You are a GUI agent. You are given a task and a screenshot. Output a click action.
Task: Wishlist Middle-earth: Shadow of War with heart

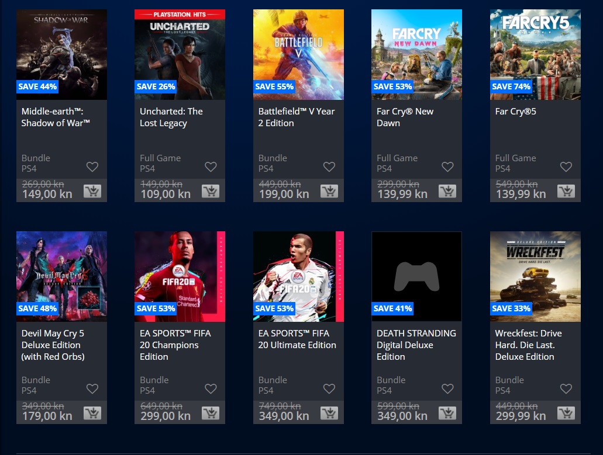[92, 166]
